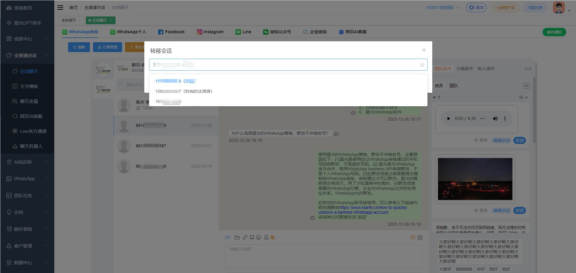The width and height of the screenshot is (576, 273).
Task: Select 在线聊天 in the sidebar
Action: [27, 71]
